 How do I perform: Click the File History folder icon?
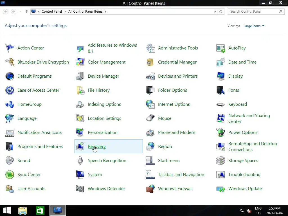(x=80, y=90)
